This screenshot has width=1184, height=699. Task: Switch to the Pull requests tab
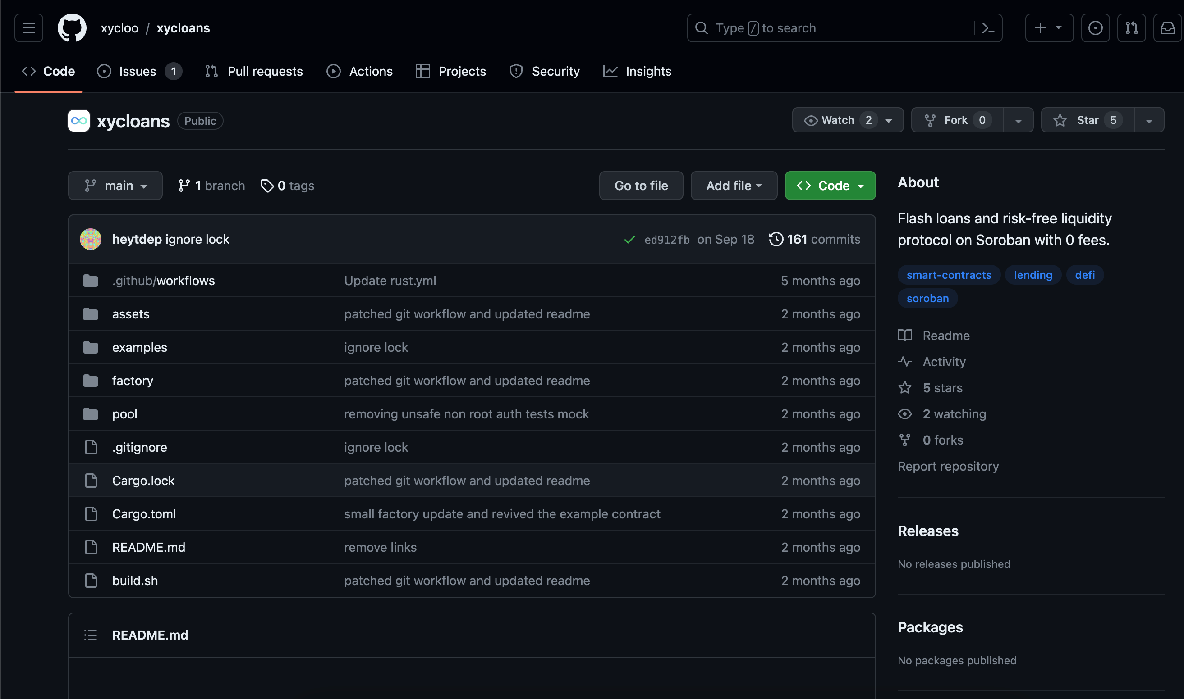coord(254,71)
